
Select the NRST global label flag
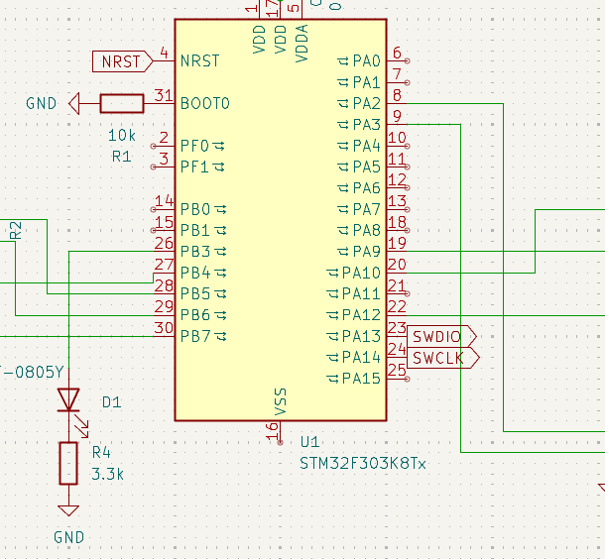click(x=123, y=61)
